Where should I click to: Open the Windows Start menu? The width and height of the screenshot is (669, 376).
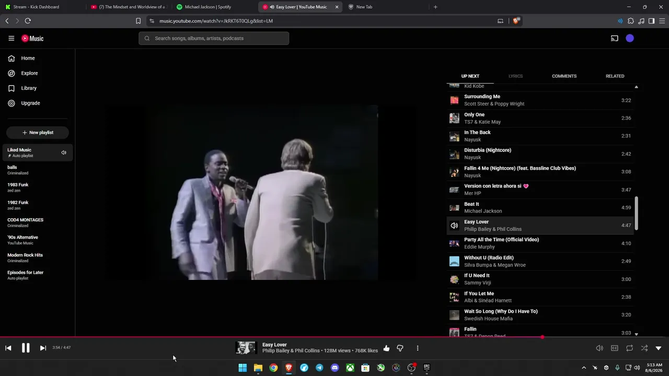pyautogui.click(x=243, y=368)
